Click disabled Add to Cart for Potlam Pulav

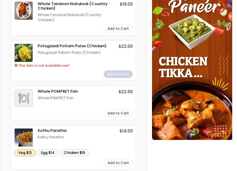(118, 74)
